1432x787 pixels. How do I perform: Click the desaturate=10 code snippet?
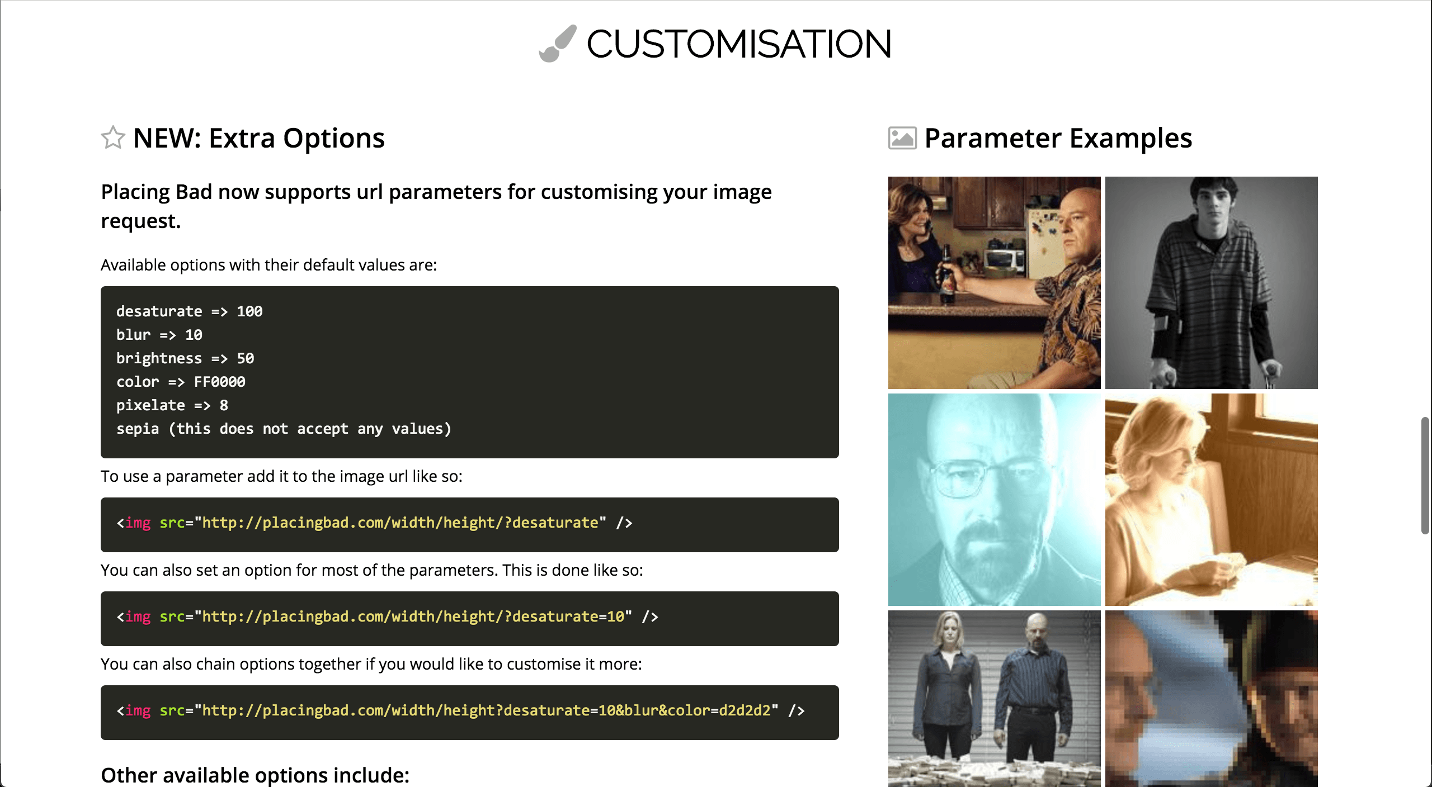387,617
